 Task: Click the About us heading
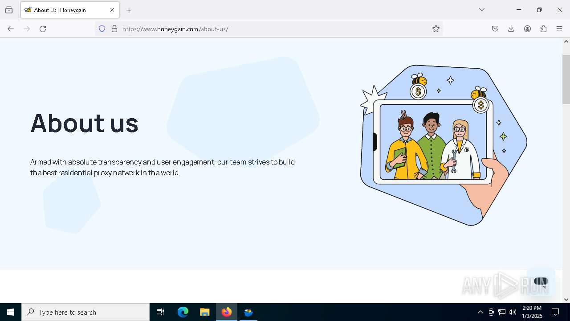[x=85, y=123]
